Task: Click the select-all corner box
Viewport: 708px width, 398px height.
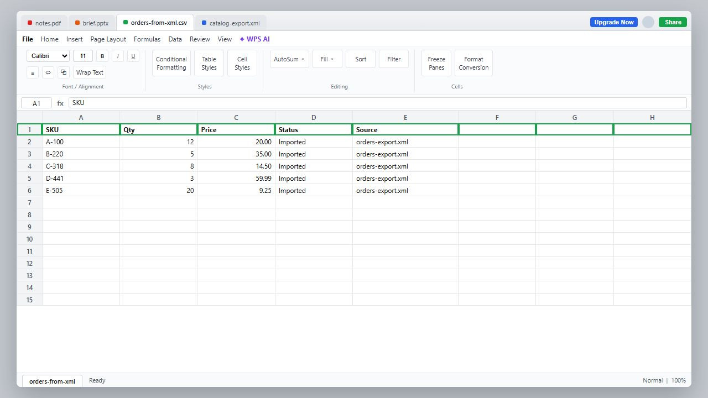Action: click(29, 117)
